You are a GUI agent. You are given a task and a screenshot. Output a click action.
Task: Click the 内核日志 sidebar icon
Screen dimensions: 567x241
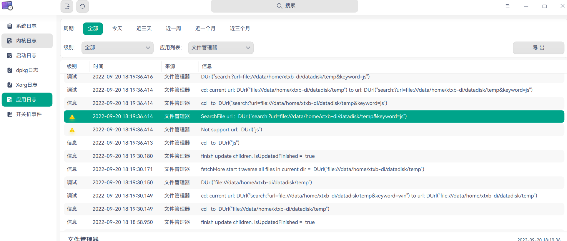pos(10,41)
